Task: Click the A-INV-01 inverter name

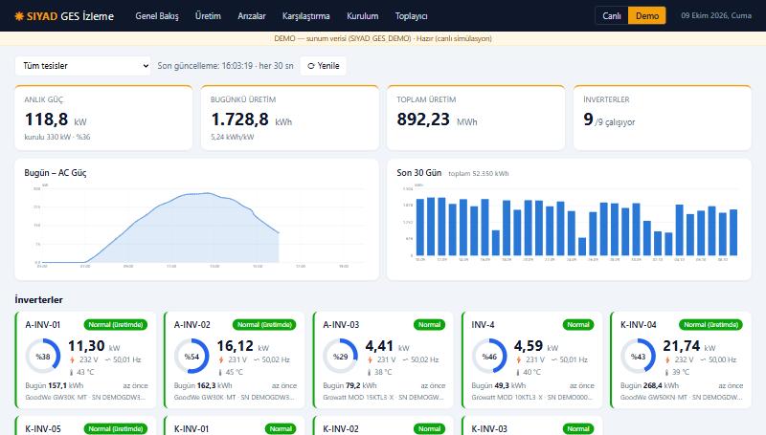Action: pos(43,325)
